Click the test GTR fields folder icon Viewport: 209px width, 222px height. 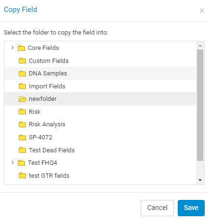click(22, 175)
